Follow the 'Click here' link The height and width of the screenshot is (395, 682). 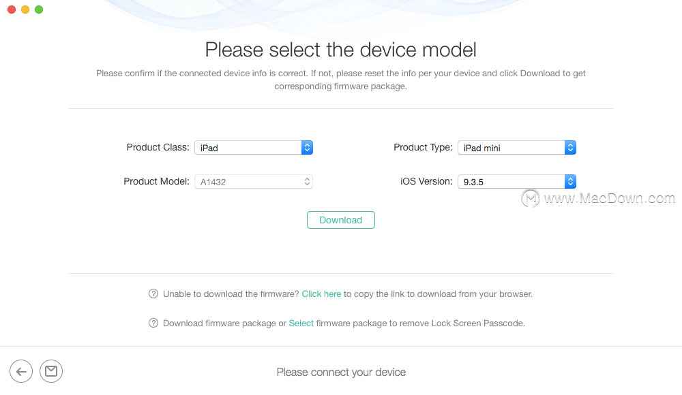321,294
